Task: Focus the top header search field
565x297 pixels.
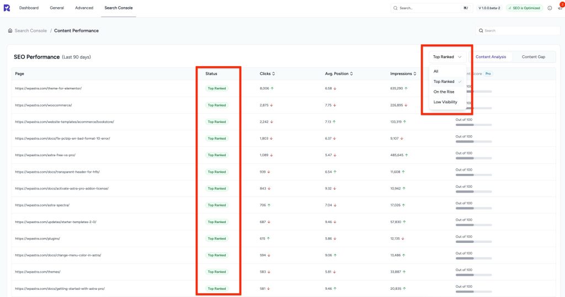Action: click(x=431, y=8)
